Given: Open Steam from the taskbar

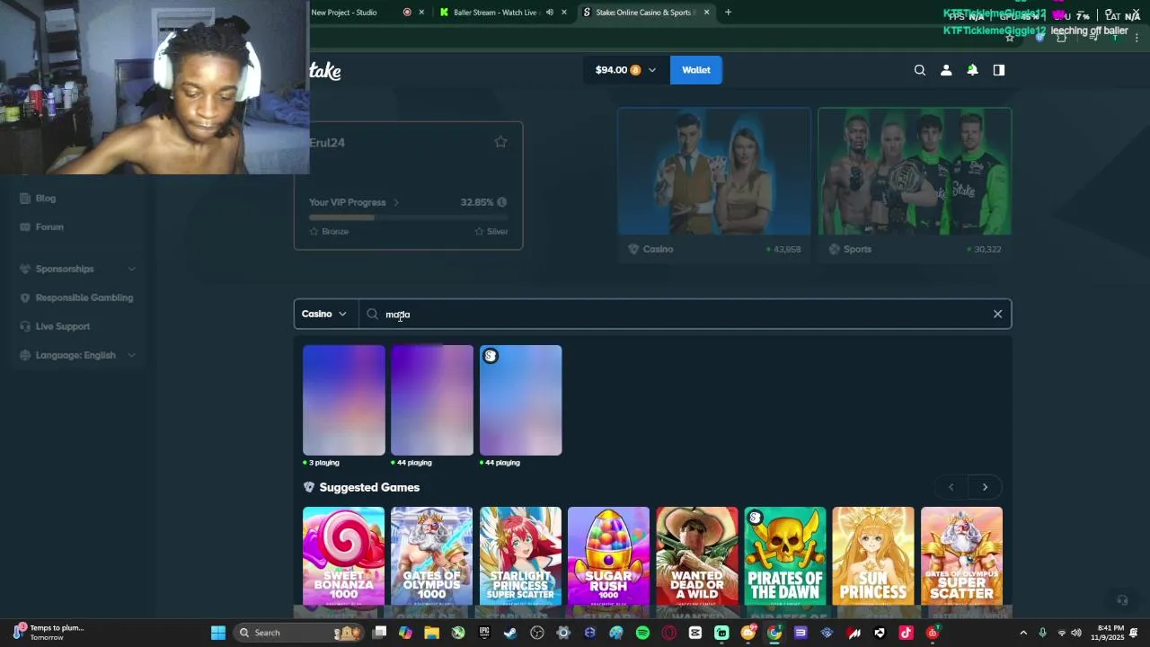Looking at the screenshot, I should [x=510, y=633].
